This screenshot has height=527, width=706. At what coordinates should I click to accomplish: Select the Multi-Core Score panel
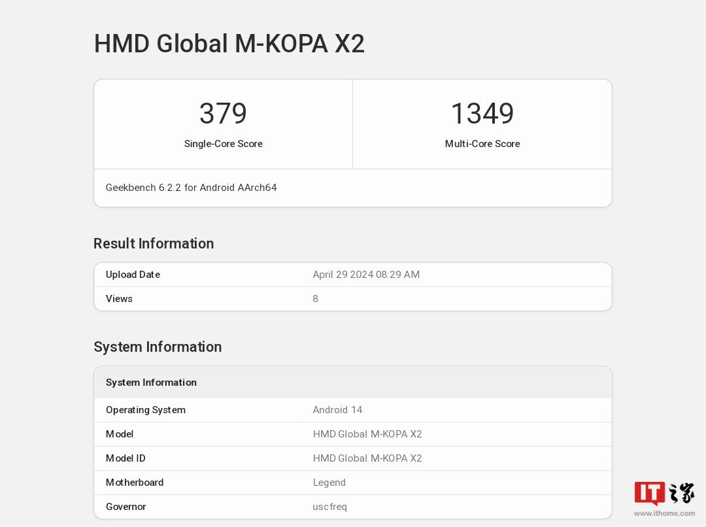(x=482, y=124)
